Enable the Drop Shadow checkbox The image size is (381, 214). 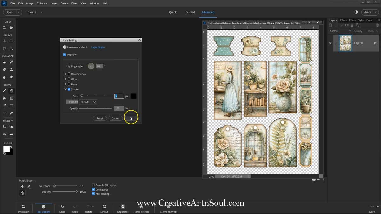[x=69, y=74]
